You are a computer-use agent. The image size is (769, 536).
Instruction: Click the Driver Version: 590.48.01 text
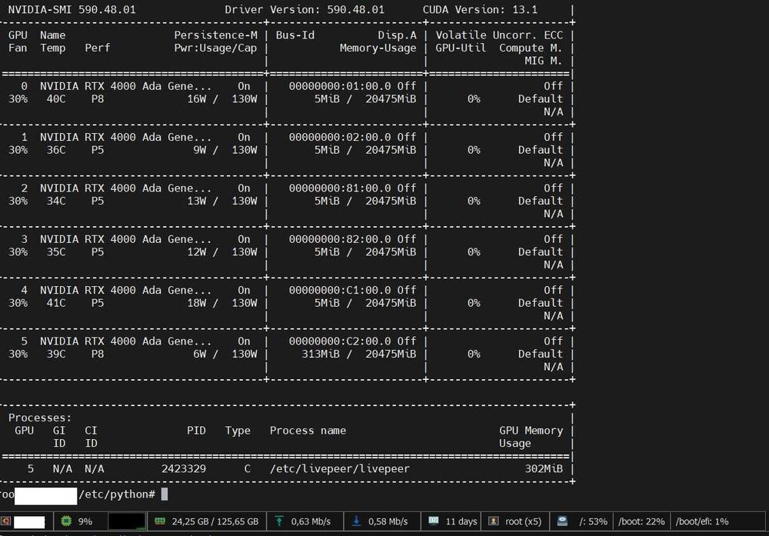click(305, 10)
